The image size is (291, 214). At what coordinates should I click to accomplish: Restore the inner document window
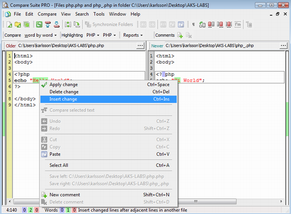click(x=278, y=14)
